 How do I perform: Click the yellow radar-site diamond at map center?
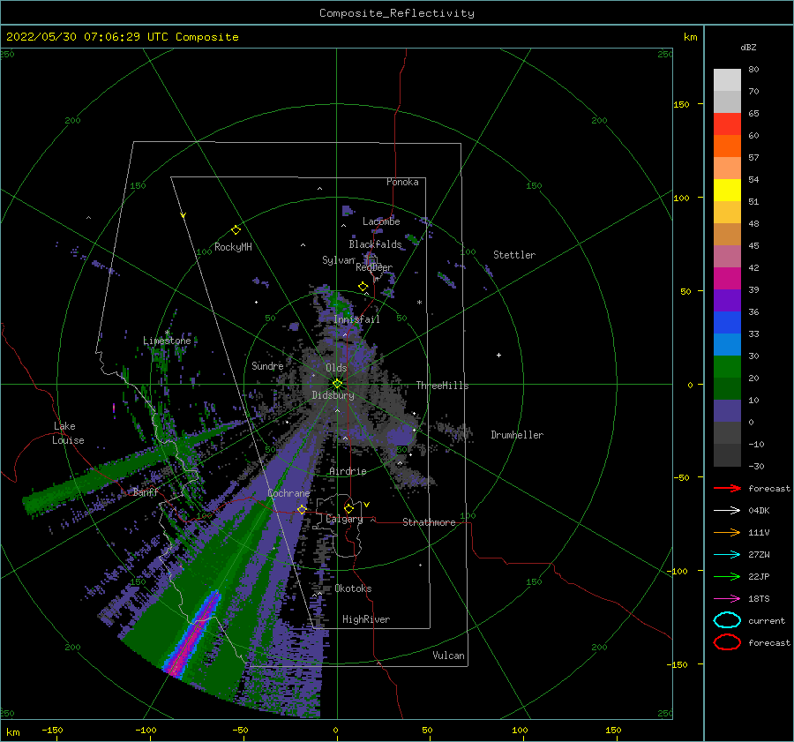coord(337,384)
